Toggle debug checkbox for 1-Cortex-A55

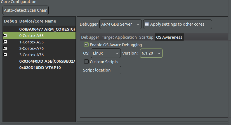click(5, 42)
